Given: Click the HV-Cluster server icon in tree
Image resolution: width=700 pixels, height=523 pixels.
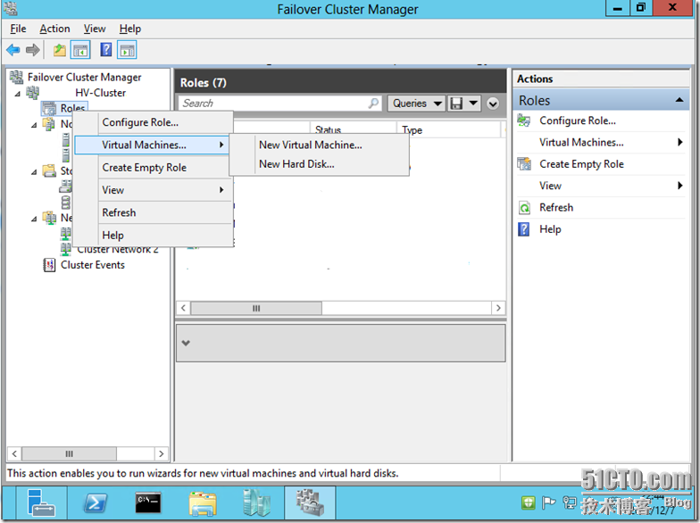Looking at the screenshot, I should (x=32, y=93).
